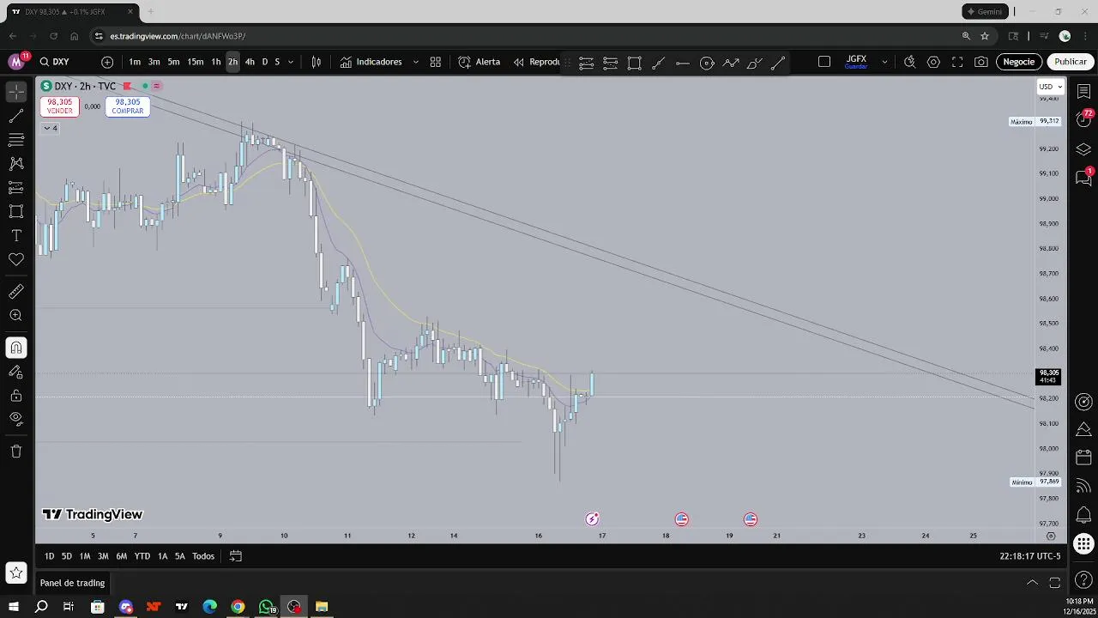
Task: Open WhatsApp from the Windows taskbar
Action: [x=266, y=607]
